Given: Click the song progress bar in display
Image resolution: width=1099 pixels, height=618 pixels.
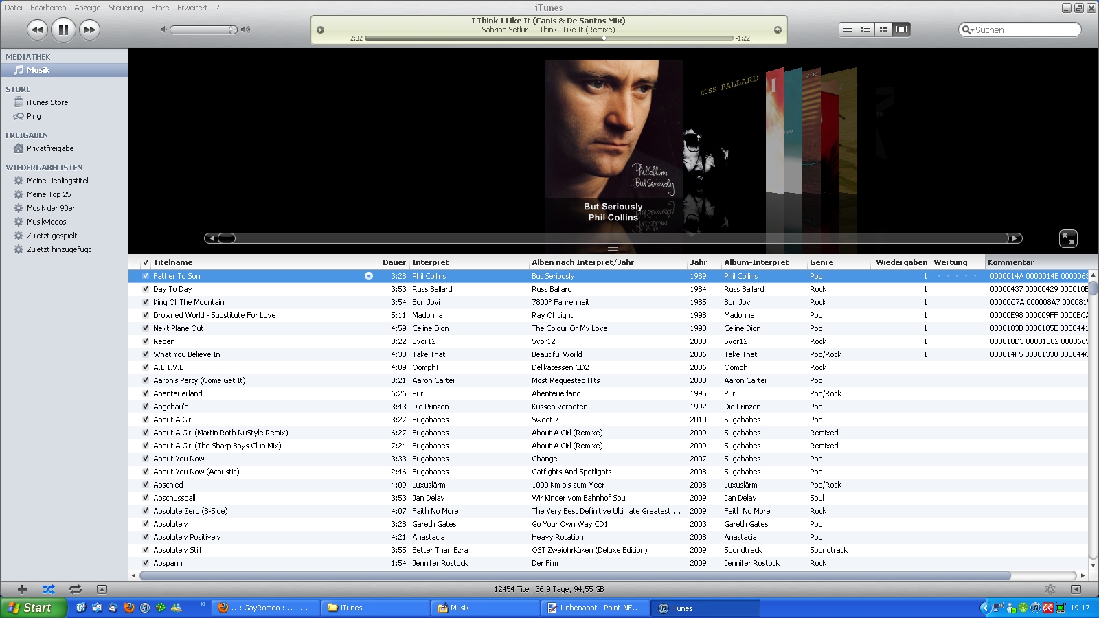Looking at the screenshot, I should tap(549, 38).
